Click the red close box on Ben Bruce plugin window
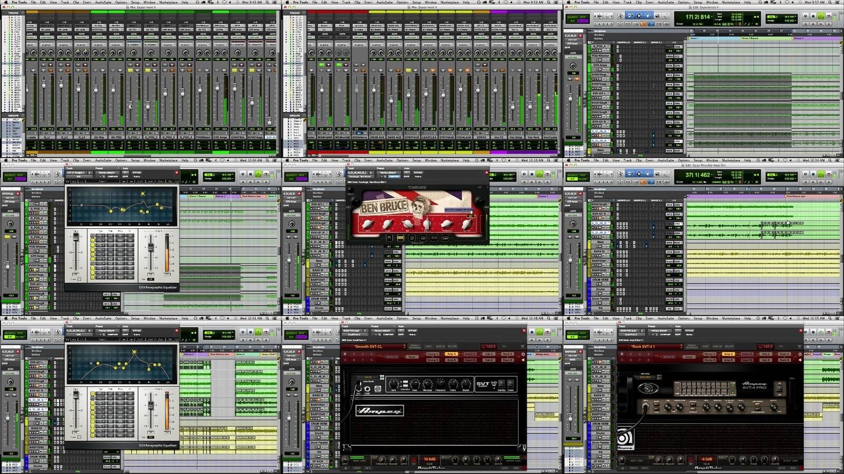844x474 pixels. point(486,172)
